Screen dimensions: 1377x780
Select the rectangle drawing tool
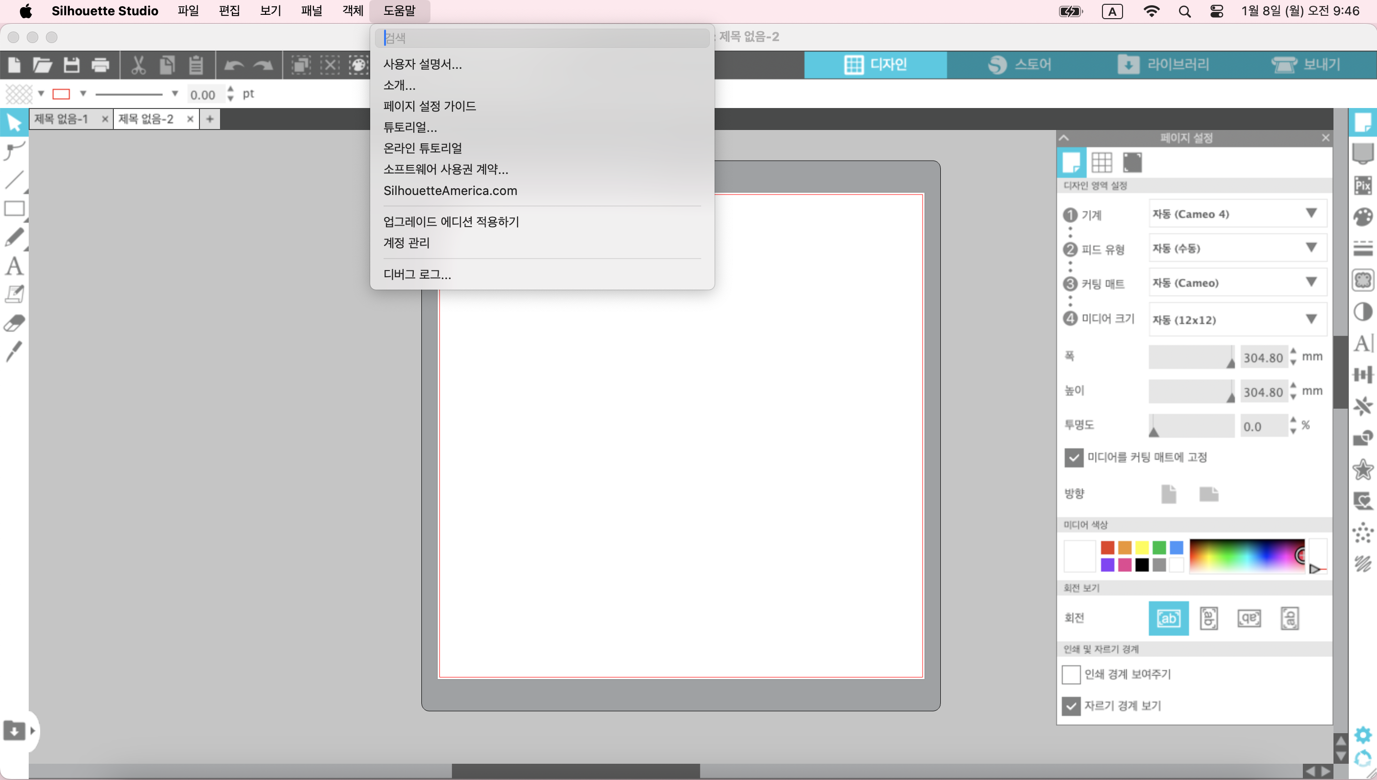[14, 209]
